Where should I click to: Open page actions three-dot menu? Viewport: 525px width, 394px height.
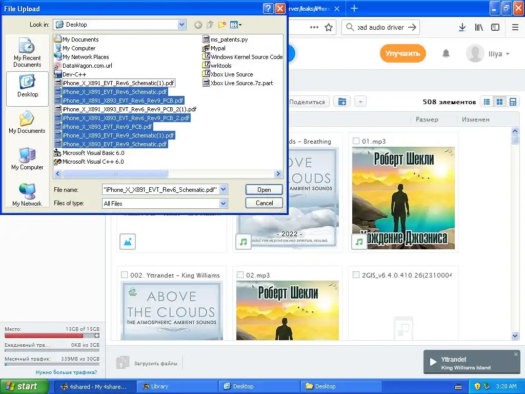pyautogui.click(x=314, y=28)
